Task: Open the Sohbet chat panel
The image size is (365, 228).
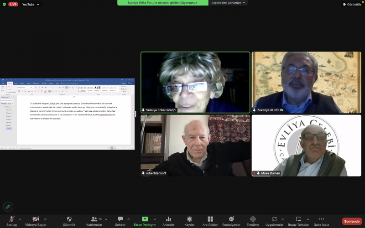Action: [120, 219]
